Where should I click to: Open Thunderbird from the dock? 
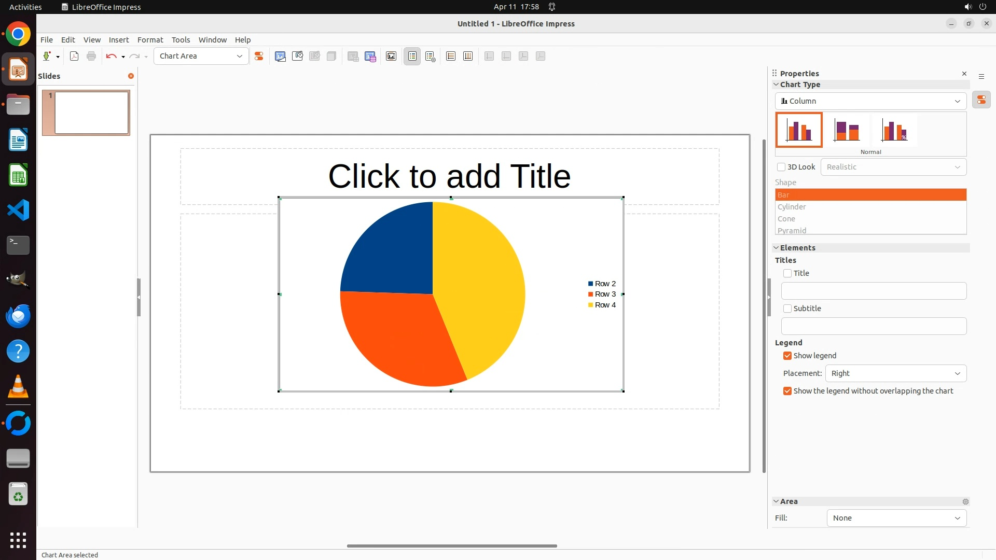pyautogui.click(x=18, y=316)
